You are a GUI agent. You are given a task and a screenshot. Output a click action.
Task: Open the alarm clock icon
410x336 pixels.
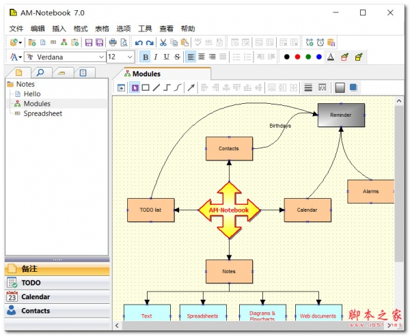point(320,42)
